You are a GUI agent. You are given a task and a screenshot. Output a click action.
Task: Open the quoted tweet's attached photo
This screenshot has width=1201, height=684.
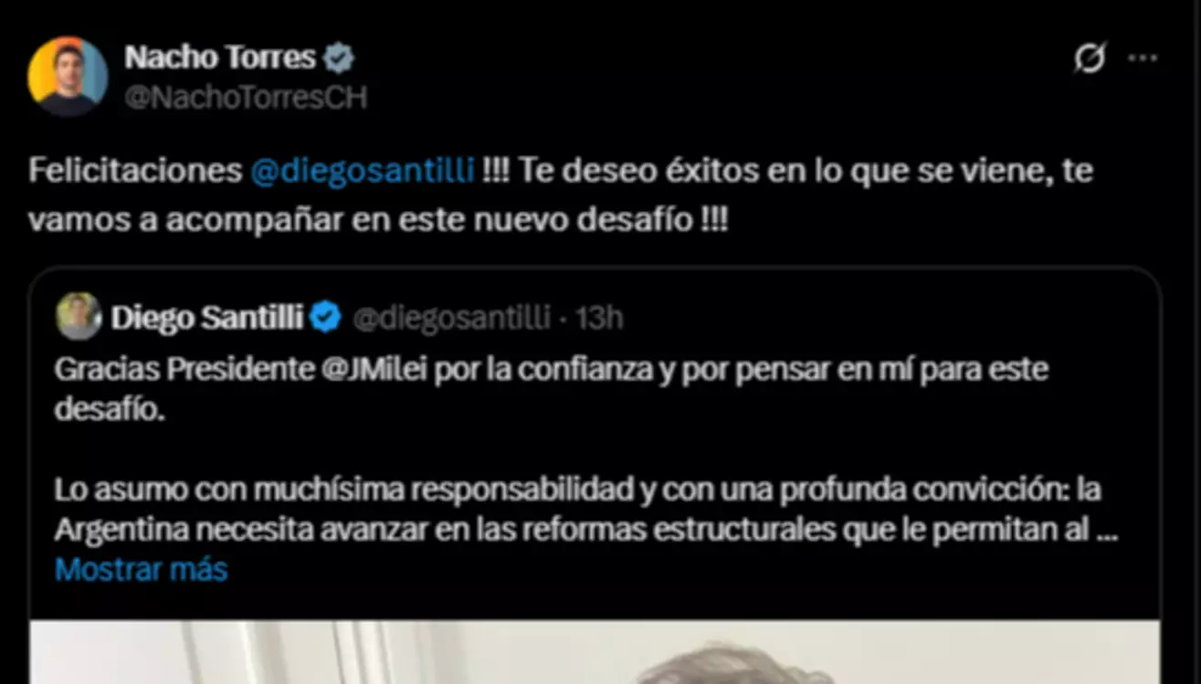[595, 652]
